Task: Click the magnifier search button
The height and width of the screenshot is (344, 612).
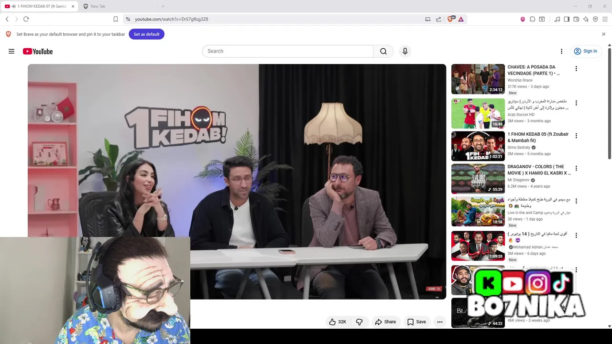Action: click(383, 51)
